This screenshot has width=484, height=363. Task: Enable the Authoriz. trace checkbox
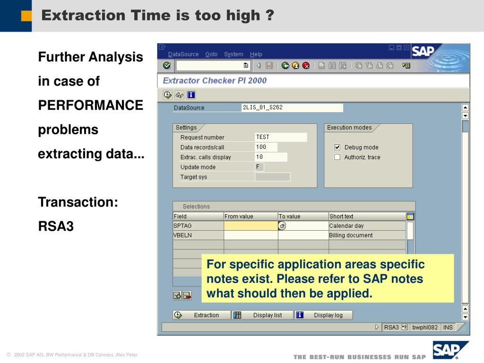(337, 157)
